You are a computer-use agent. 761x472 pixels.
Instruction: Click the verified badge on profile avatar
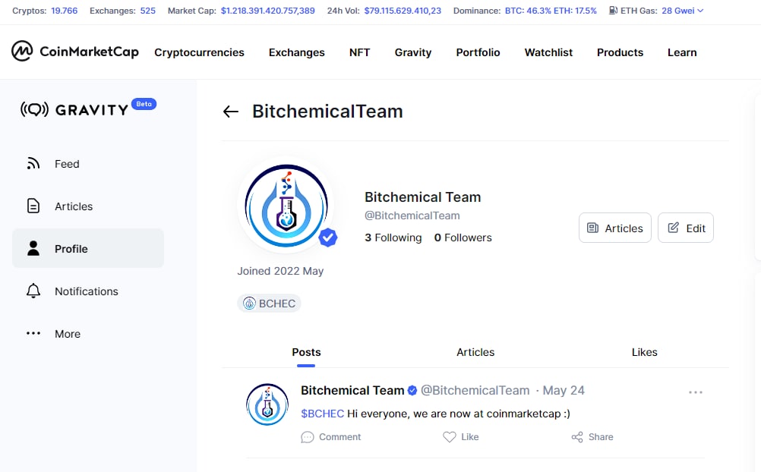pyautogui.click(x=328, y=238)
